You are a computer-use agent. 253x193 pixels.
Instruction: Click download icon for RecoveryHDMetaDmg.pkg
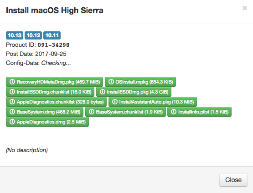pos(12,82)
